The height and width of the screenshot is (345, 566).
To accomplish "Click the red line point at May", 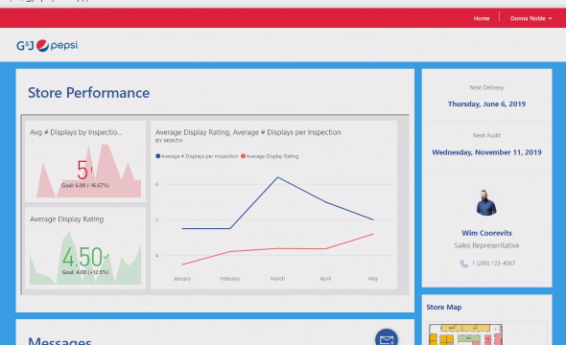I will pos(373,234).
